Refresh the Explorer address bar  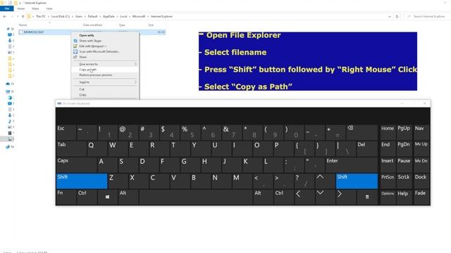coord(397,17)
